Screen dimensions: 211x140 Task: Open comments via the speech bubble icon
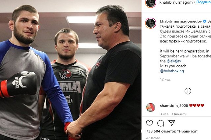click(161, 123)
